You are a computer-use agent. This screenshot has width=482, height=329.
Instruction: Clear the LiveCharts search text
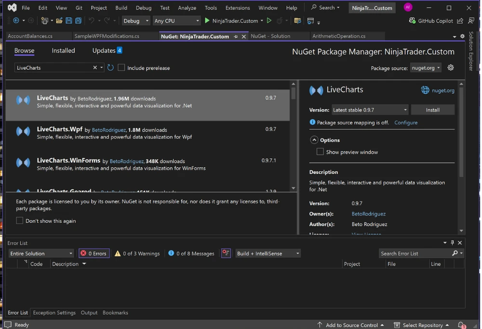pos(95,67)
